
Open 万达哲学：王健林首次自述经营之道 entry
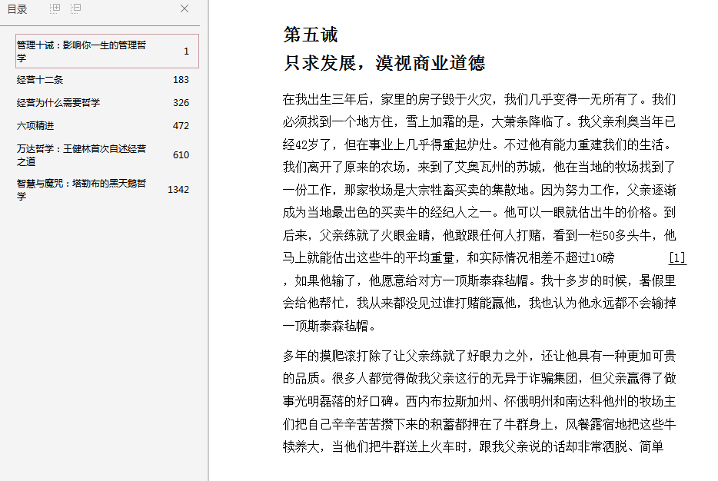click(x=81, y=155)
